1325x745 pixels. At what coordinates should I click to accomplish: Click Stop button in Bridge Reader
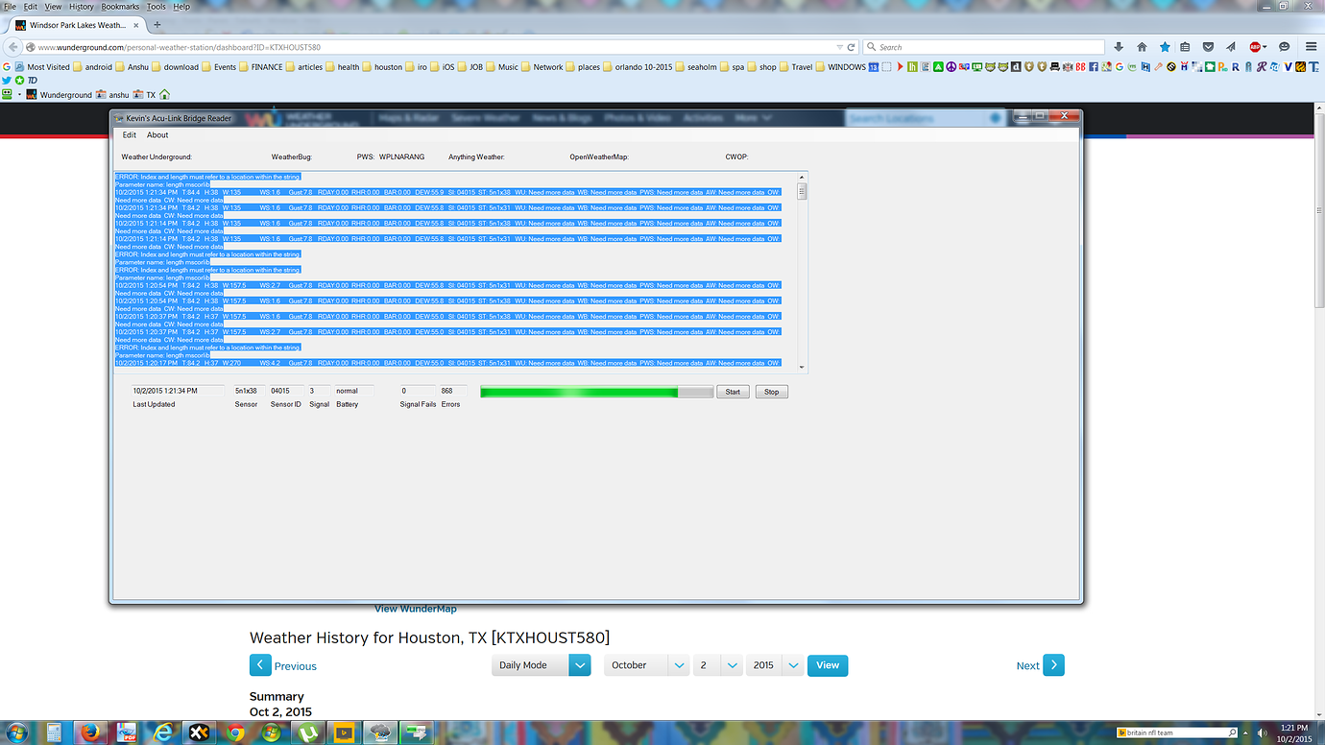772,392
